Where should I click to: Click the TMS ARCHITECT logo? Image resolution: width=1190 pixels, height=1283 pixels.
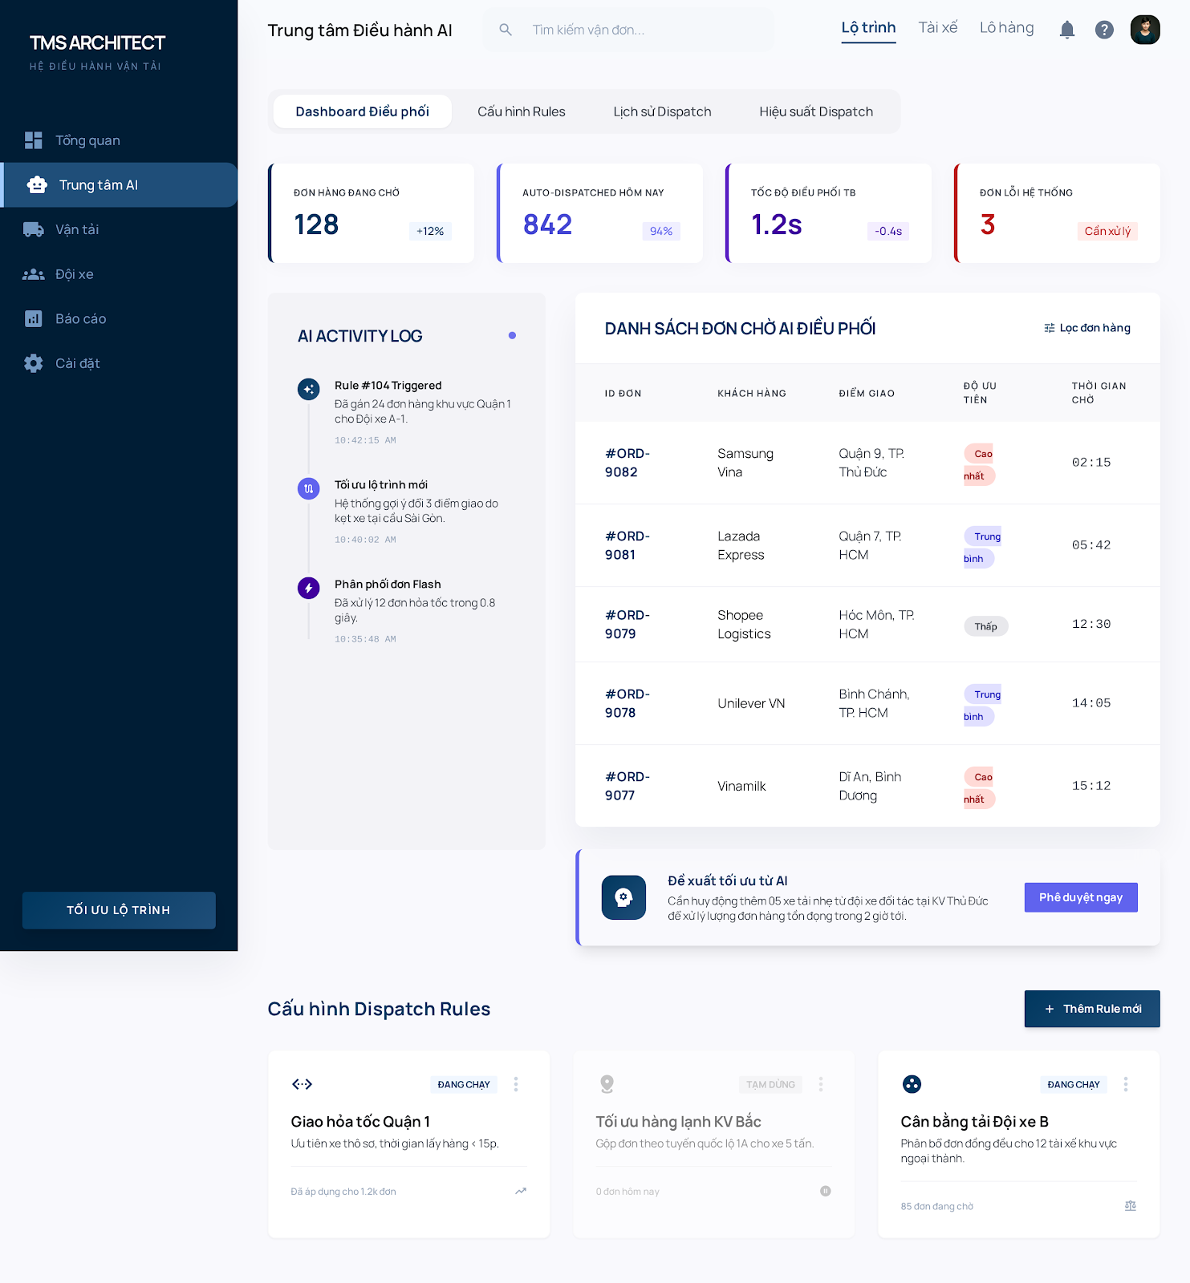click(97, 43)
